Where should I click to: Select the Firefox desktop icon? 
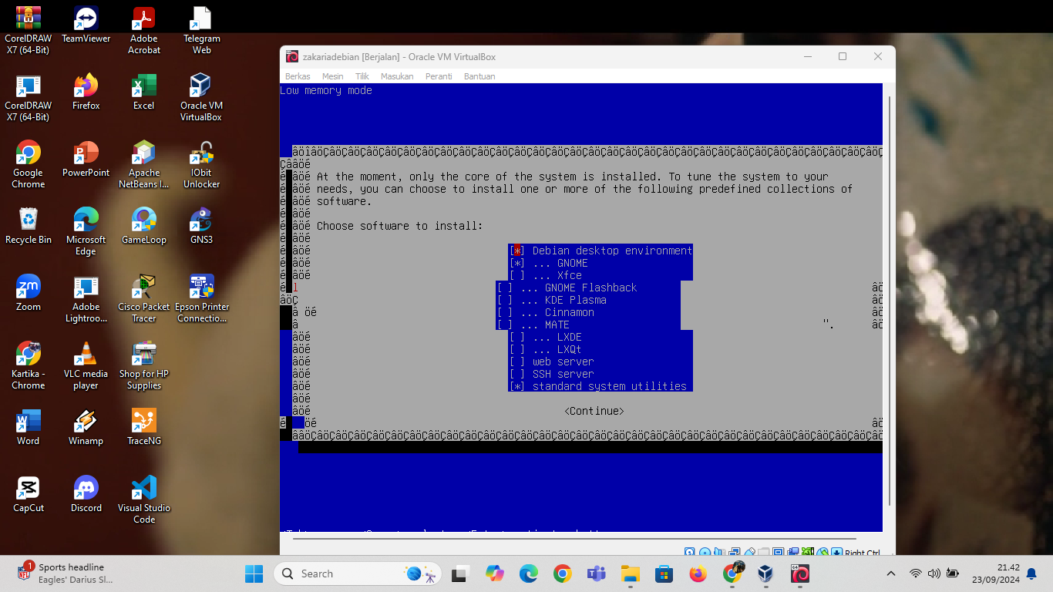point(86,92)
